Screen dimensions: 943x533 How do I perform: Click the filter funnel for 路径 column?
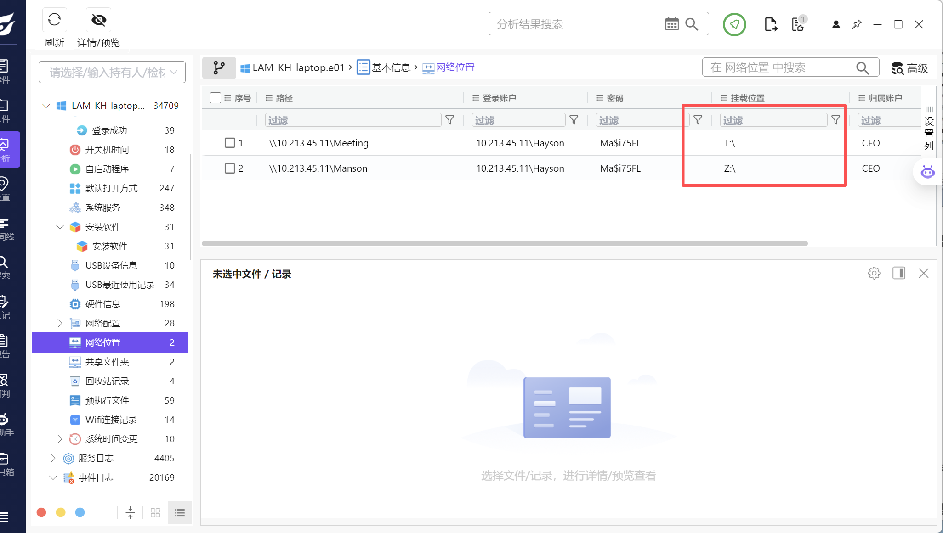(450, 120)
